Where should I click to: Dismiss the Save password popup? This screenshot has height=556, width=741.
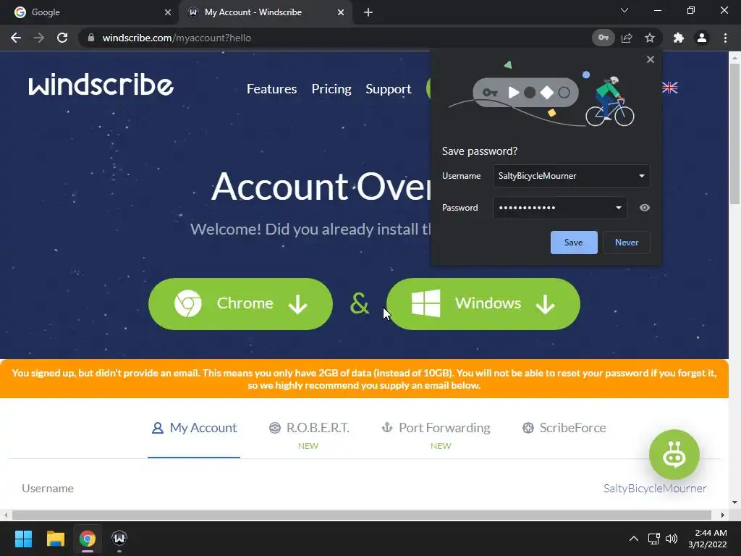tap(651, 59)
